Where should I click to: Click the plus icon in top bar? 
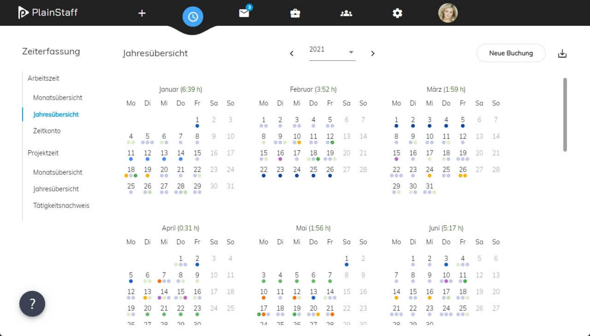pos(142,13)
